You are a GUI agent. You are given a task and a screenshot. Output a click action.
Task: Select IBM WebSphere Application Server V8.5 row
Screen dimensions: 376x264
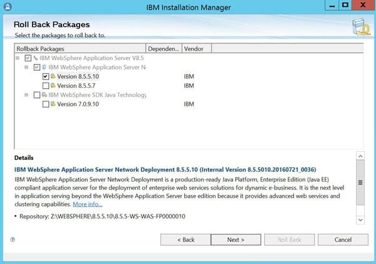(91, 58)
